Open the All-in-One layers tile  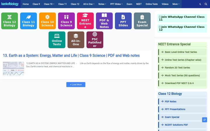(76, 40)
